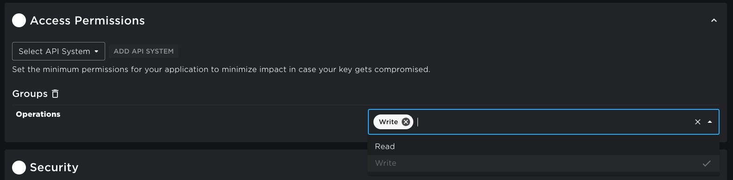Image resolution: width=733 pixels, height=180 pixels.
Task: Focus the Operations multi-select text input
Action: coord(551,122)
